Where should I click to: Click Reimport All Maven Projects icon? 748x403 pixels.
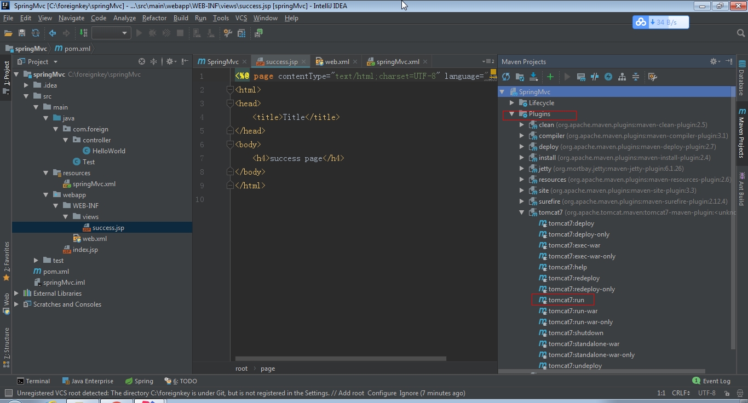pos(506,77)
